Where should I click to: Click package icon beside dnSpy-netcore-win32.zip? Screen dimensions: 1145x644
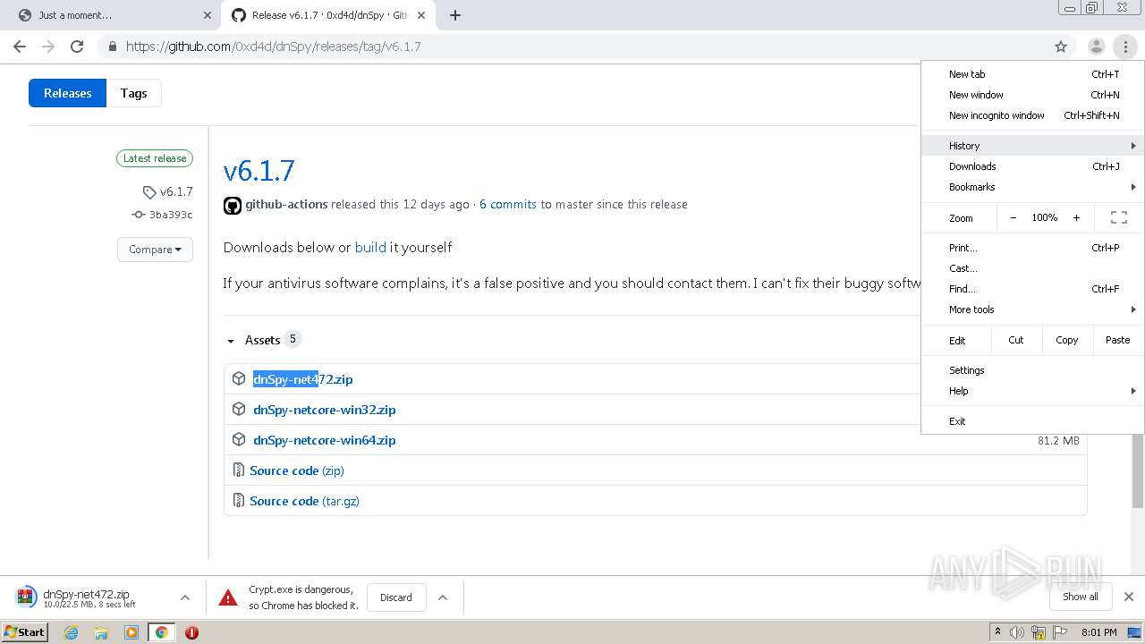click(x=239, y=409)
